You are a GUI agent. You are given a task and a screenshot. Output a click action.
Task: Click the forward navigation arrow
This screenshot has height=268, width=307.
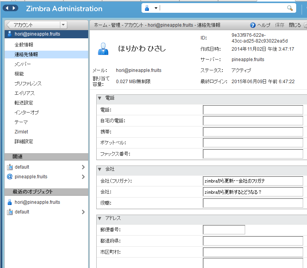point(15,8)
